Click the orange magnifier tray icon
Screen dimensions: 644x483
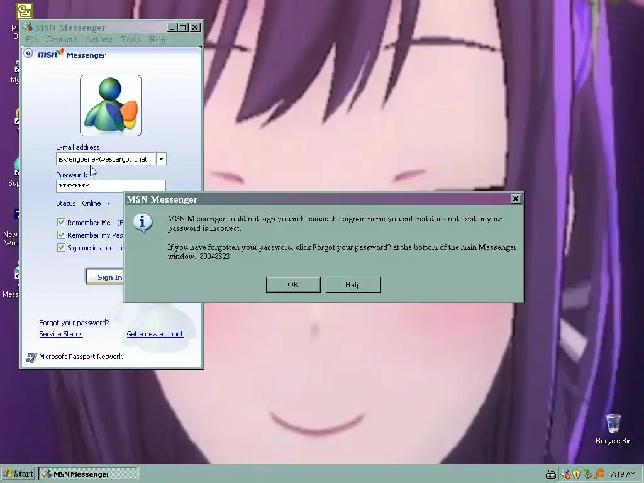[x=599, y=474]
